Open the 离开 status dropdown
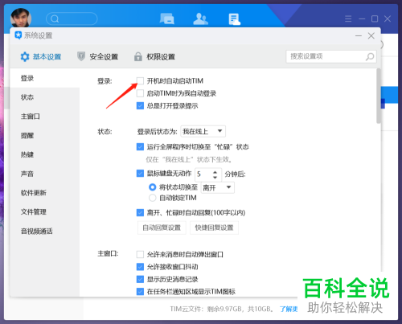This screenshot has width=402, height=324. tap(218, 187)
